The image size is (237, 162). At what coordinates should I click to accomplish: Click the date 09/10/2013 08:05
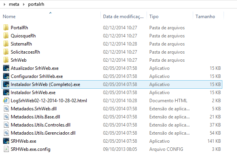pyautogui.click(x=120, y=149)
